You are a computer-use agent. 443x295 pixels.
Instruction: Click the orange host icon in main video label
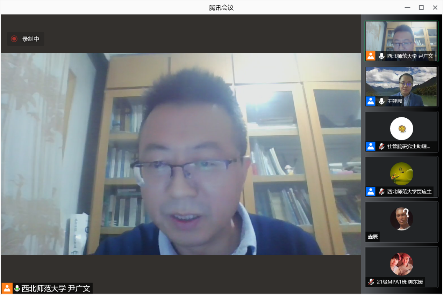(x=7, y=288)
